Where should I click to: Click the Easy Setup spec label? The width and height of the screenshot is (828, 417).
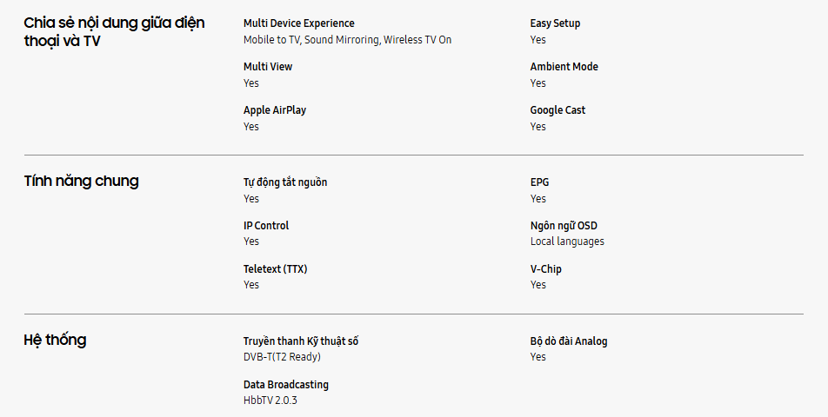click(555, 23)
